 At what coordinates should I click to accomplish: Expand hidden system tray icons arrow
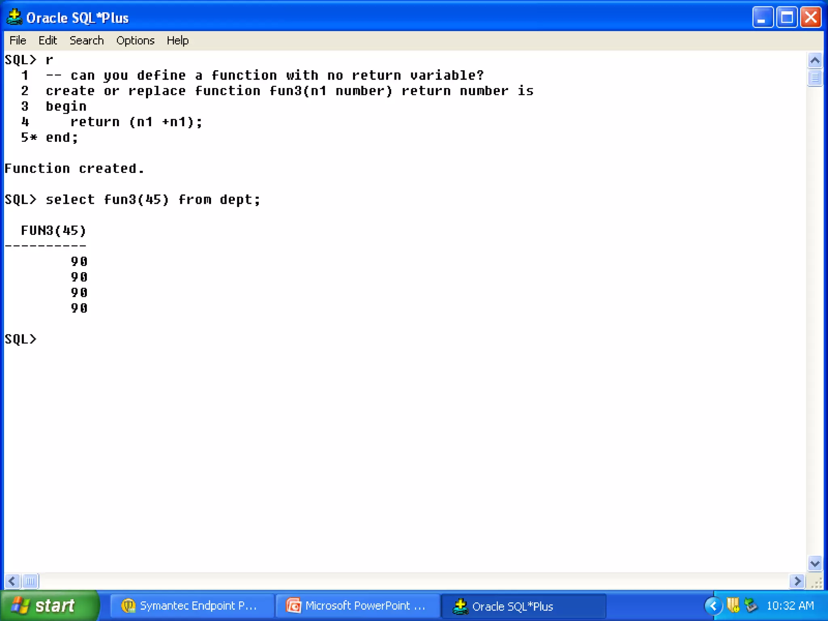[x=713, y=606]
